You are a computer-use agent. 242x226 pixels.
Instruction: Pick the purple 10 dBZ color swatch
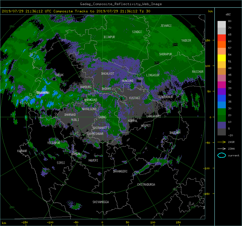222,125
